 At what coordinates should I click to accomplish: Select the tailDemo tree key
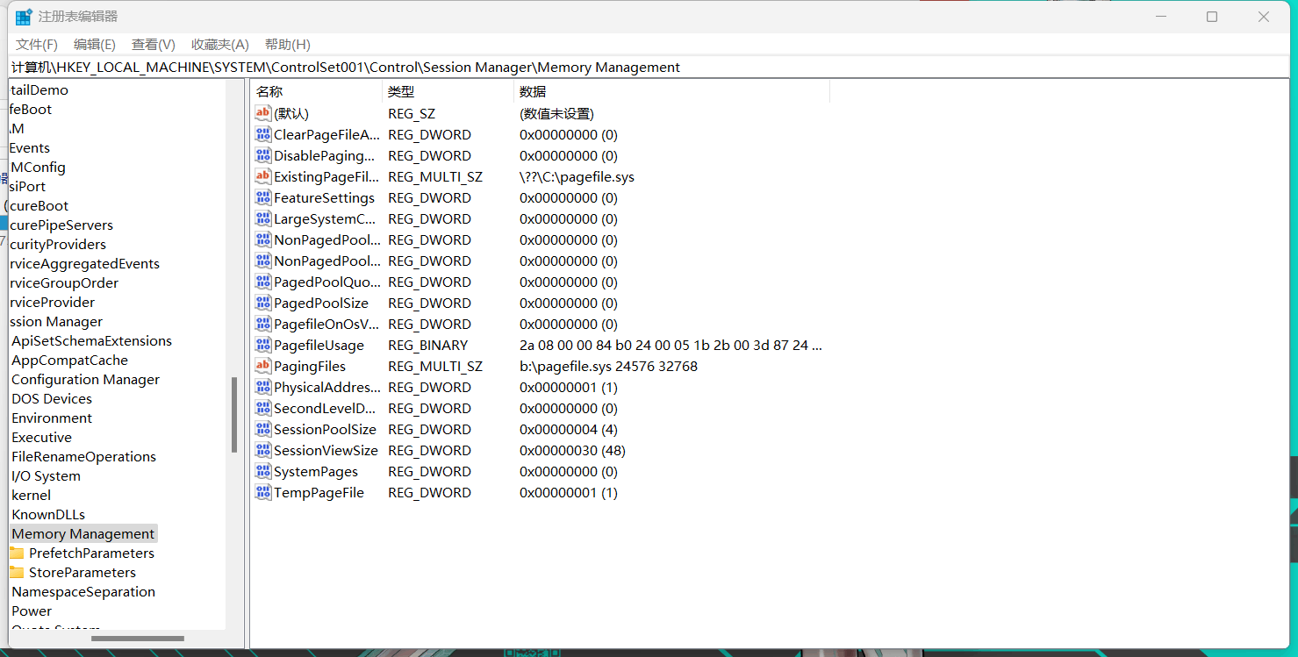point(39,89)
